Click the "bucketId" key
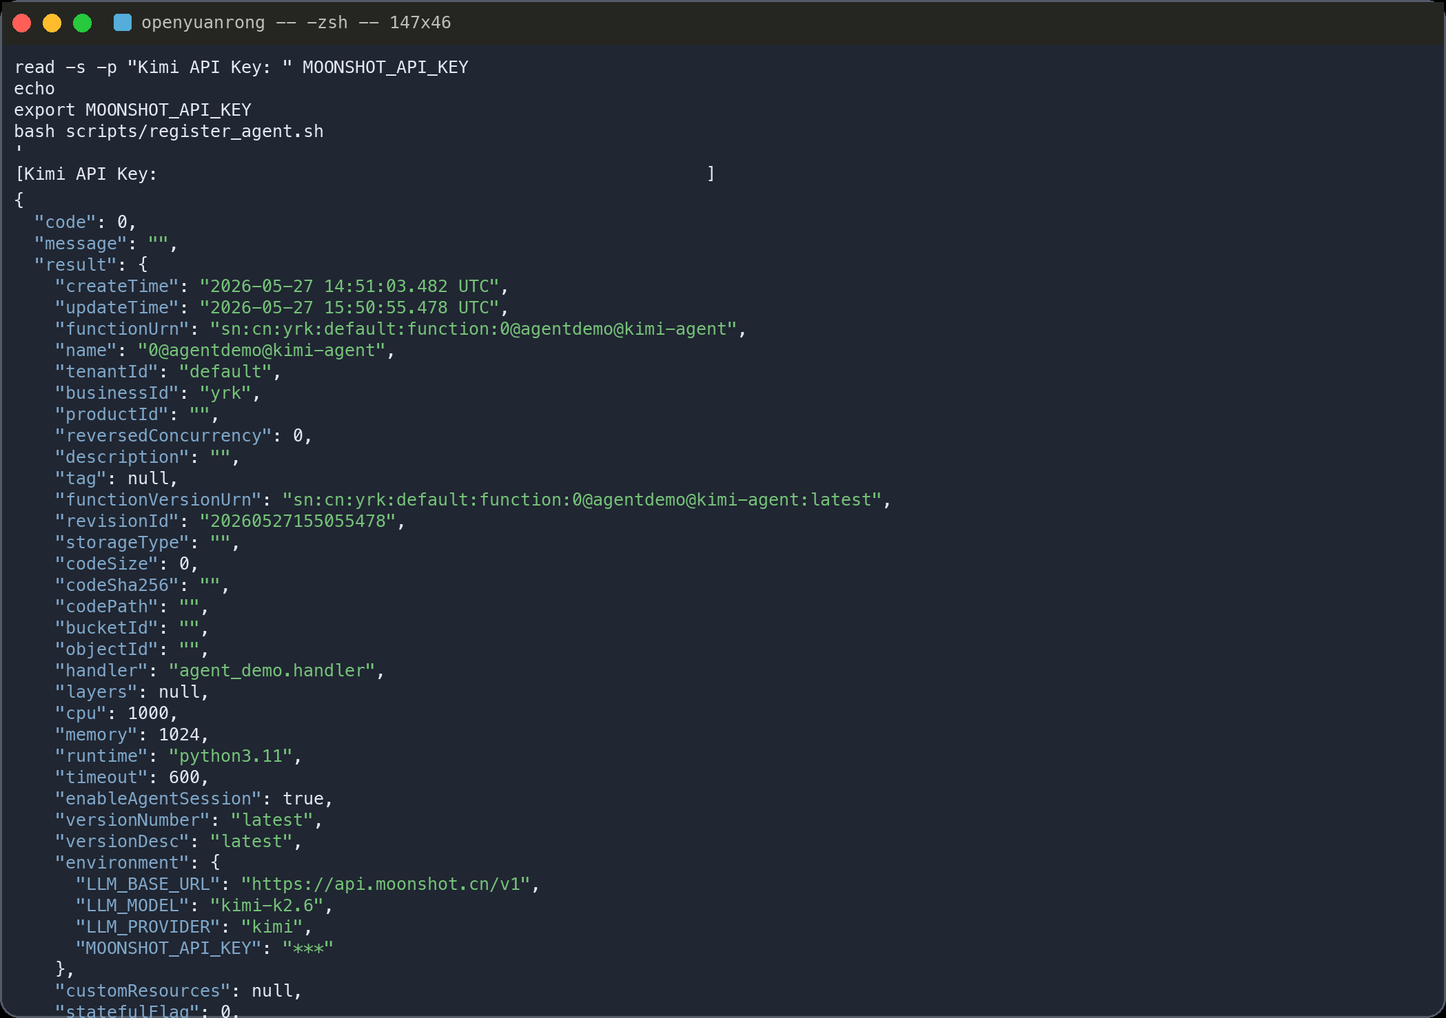The image size is (1446, 1018). [x=106, y=628]
